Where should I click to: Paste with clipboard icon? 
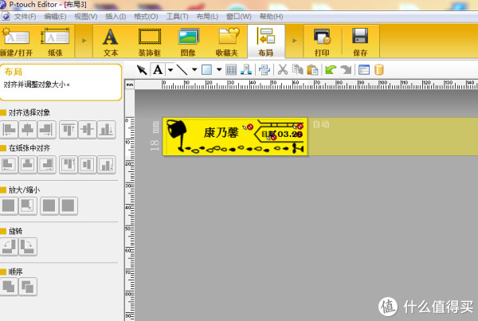(x=312, y=70)
